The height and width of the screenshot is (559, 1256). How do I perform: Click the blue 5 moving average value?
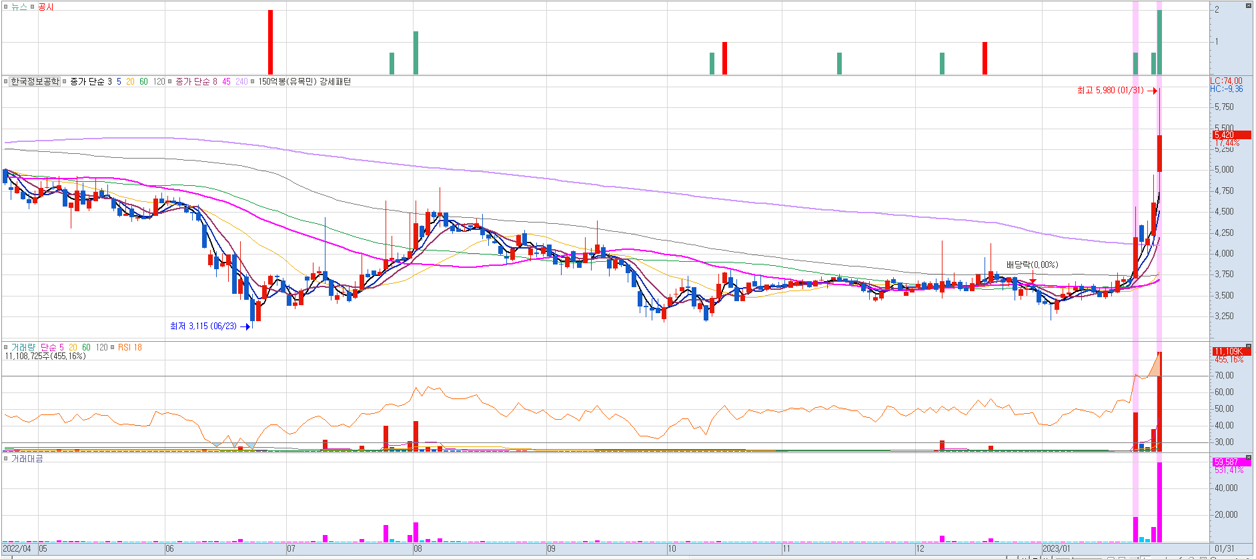[x=119, y=81]
